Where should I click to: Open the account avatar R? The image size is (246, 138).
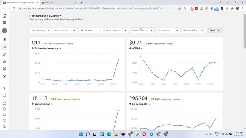(x=5, y=31)
